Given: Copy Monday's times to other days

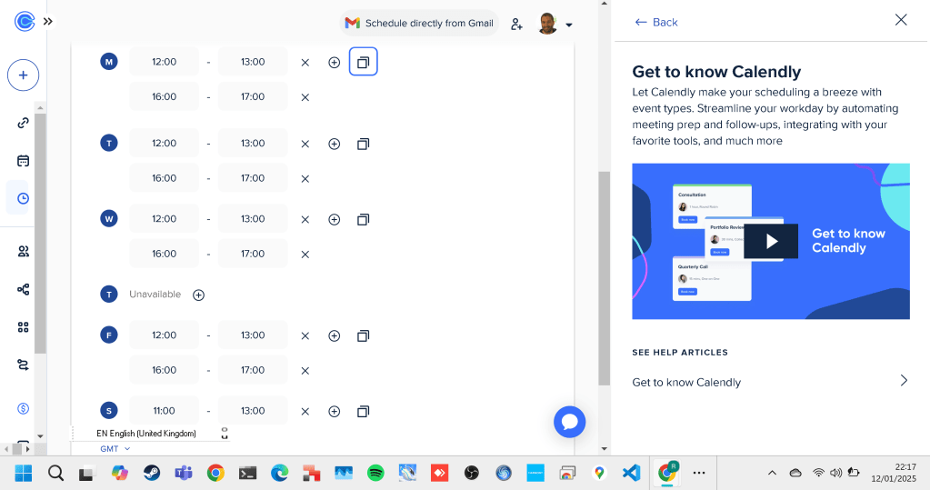Looking at the screenshot, I should pyautogui.click(x=363, y=62).
